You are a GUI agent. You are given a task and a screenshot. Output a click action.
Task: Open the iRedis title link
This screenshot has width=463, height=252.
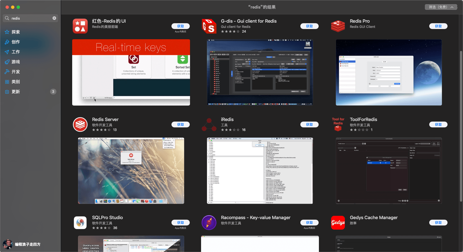pos(227,119)
